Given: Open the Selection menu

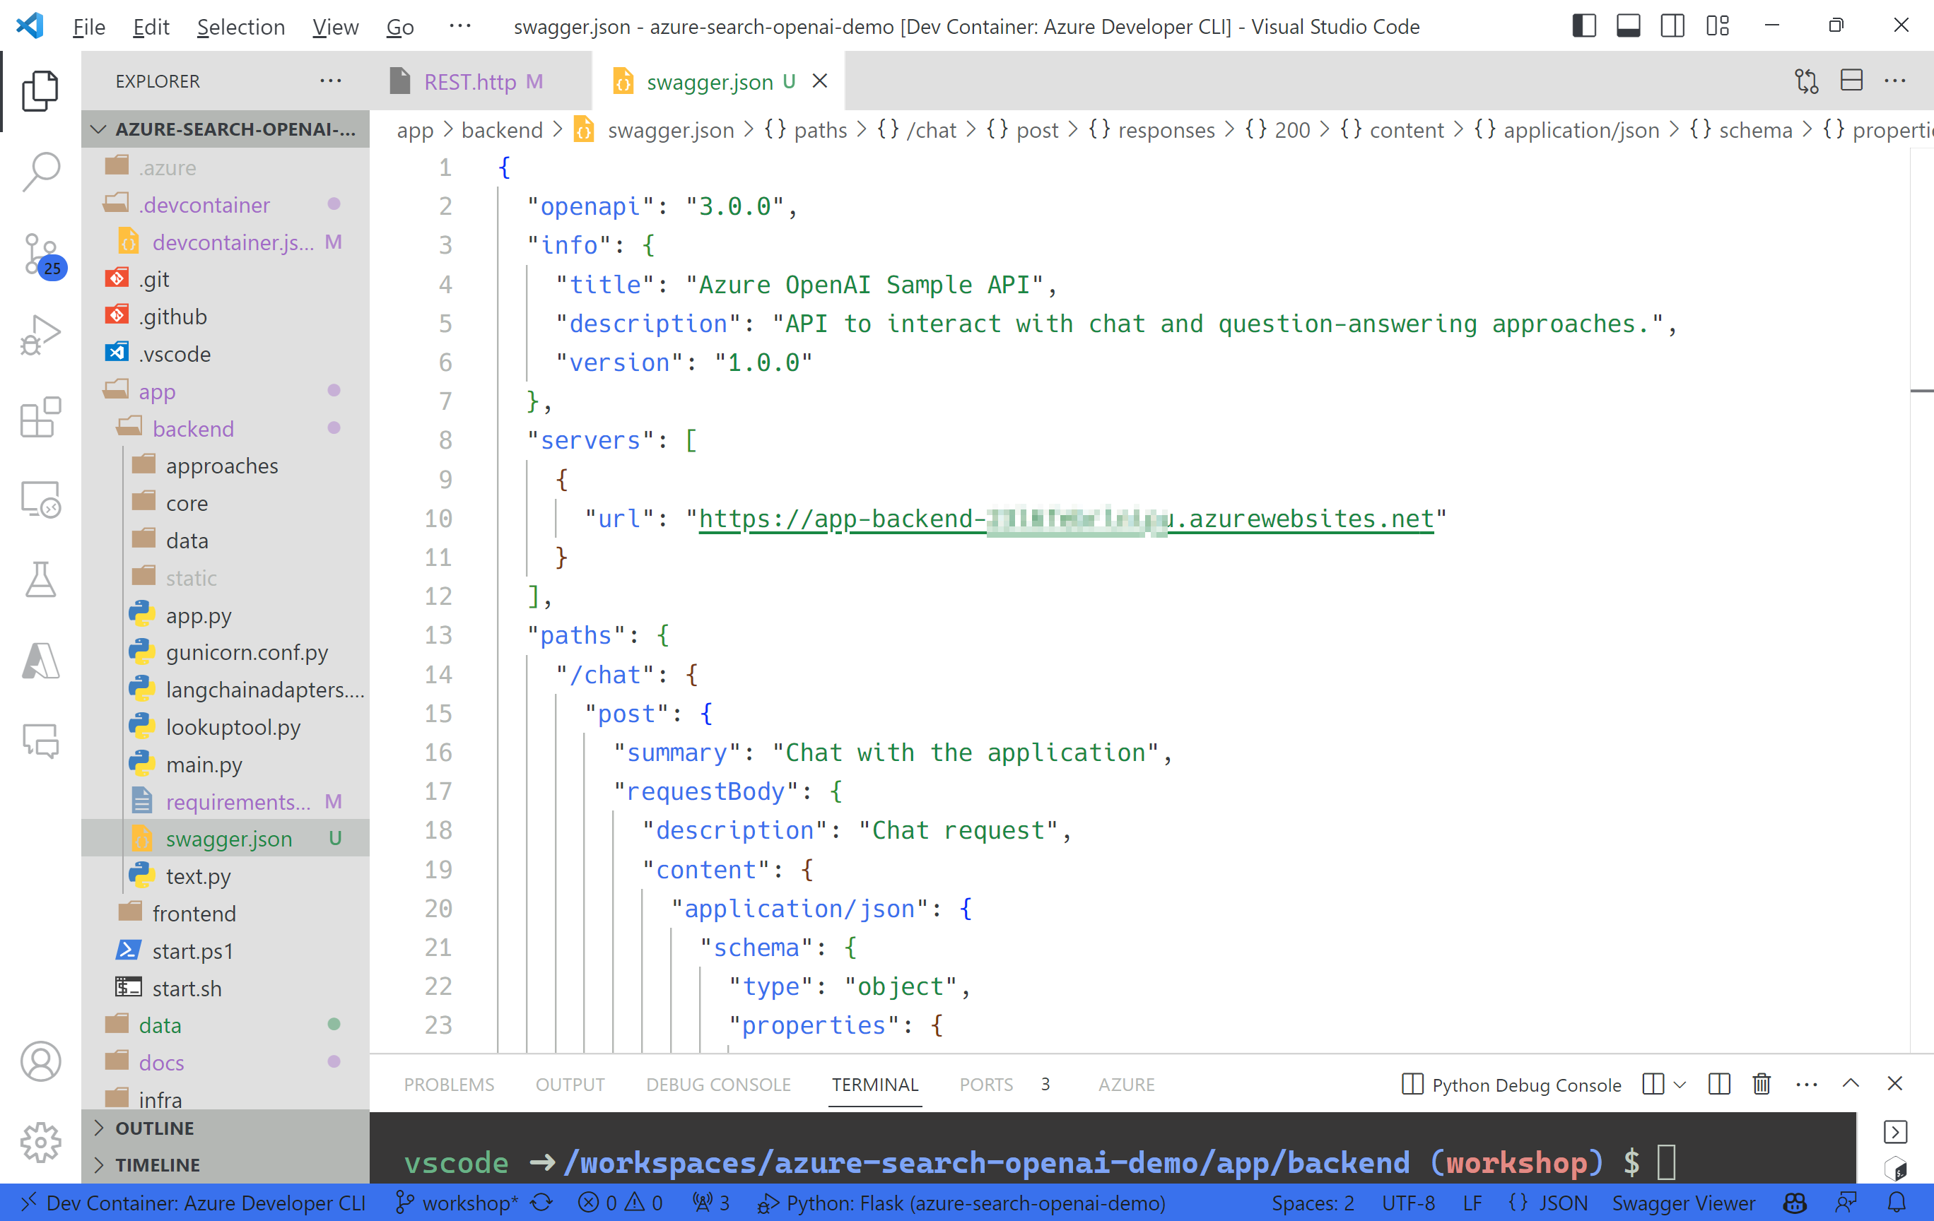Looking at the screenshot, I should (240, 26).
